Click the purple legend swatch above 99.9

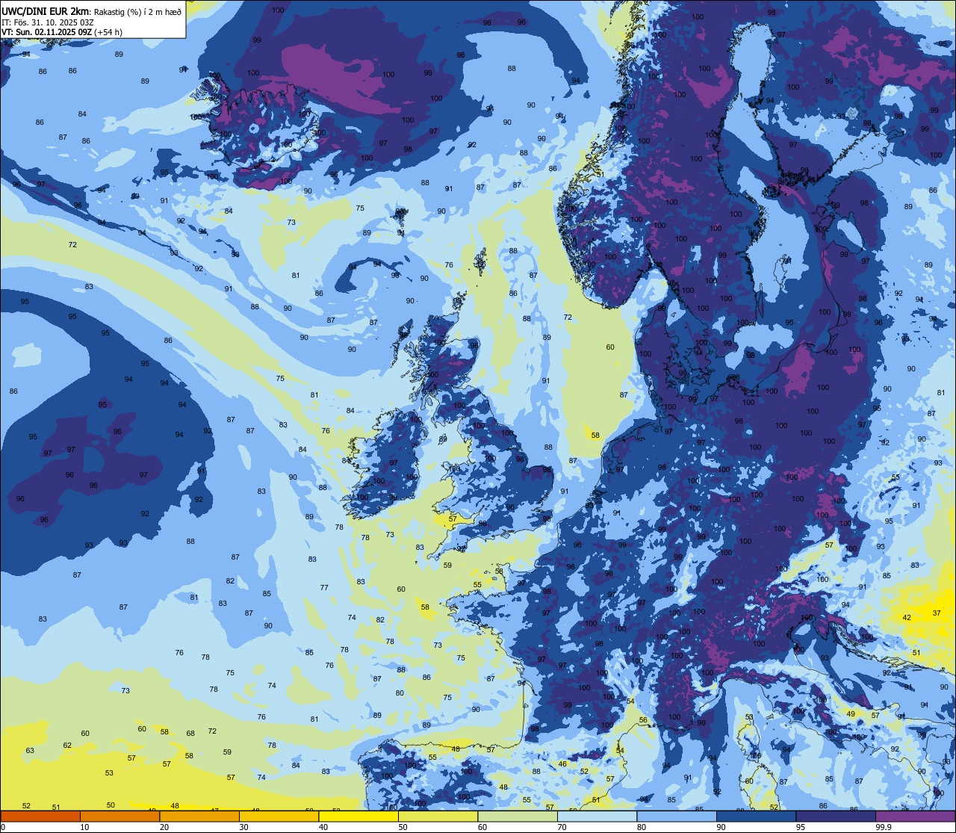point(915,817)
